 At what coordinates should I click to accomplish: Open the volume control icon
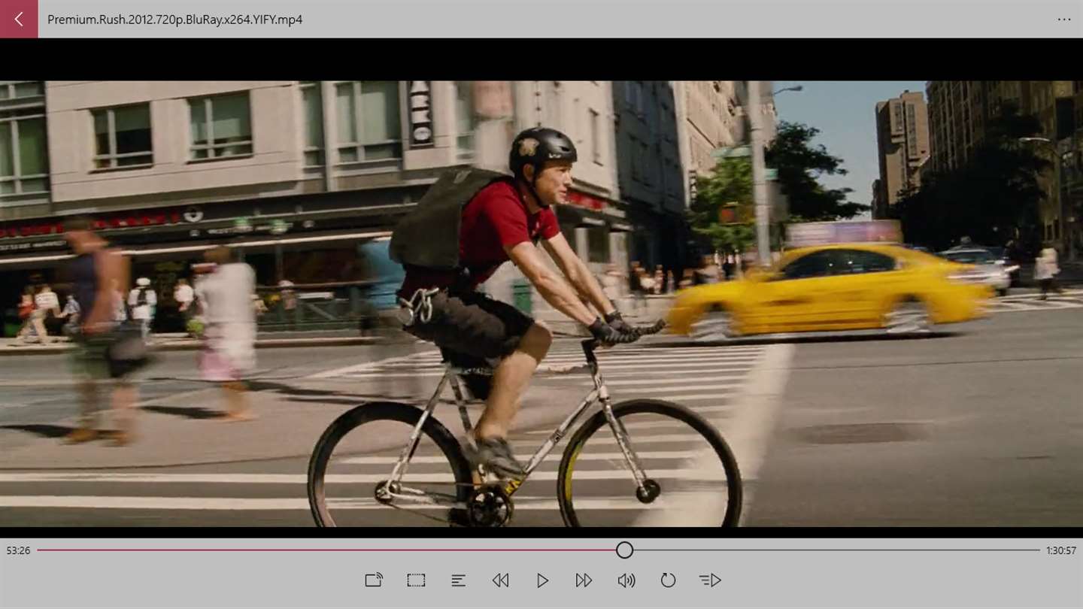626,580
